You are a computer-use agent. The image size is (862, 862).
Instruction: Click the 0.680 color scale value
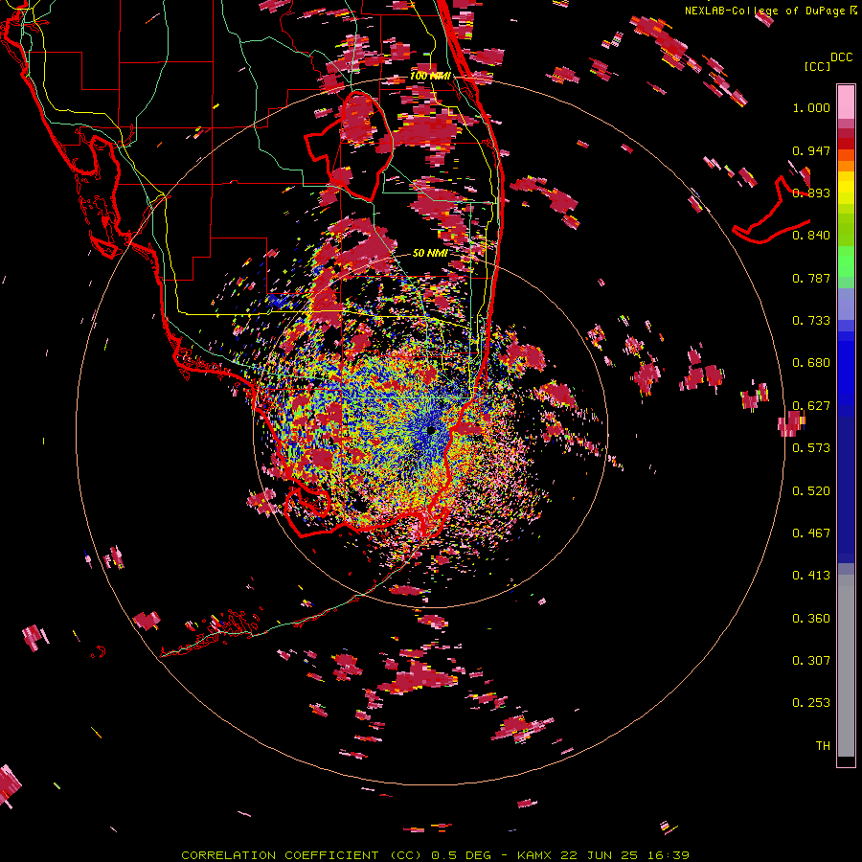[x=811, y=363]
